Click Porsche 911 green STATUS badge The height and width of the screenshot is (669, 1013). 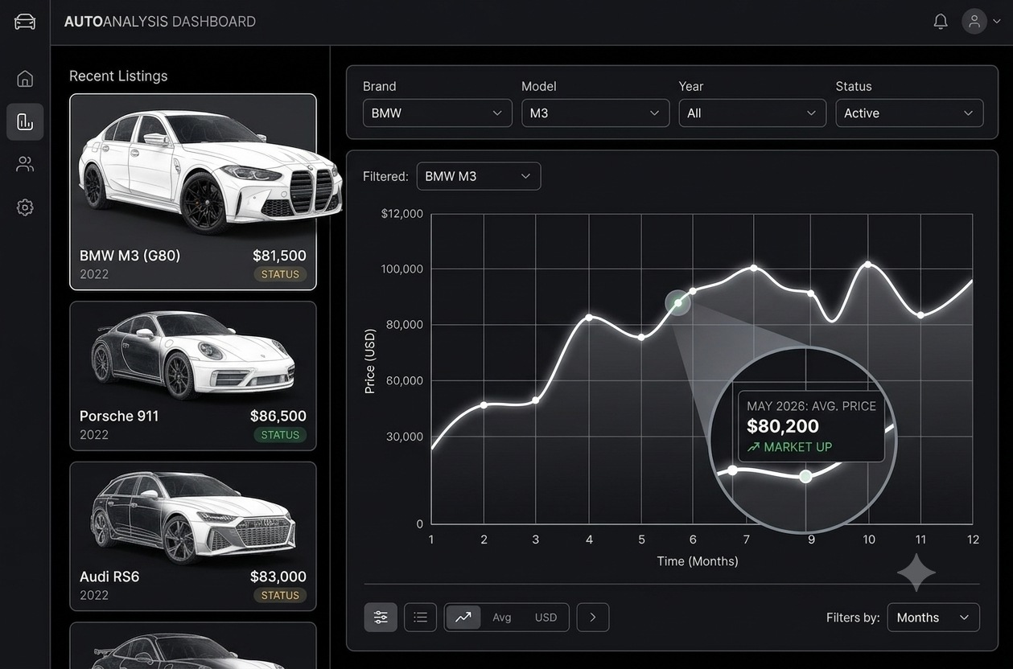pos(280,435)
